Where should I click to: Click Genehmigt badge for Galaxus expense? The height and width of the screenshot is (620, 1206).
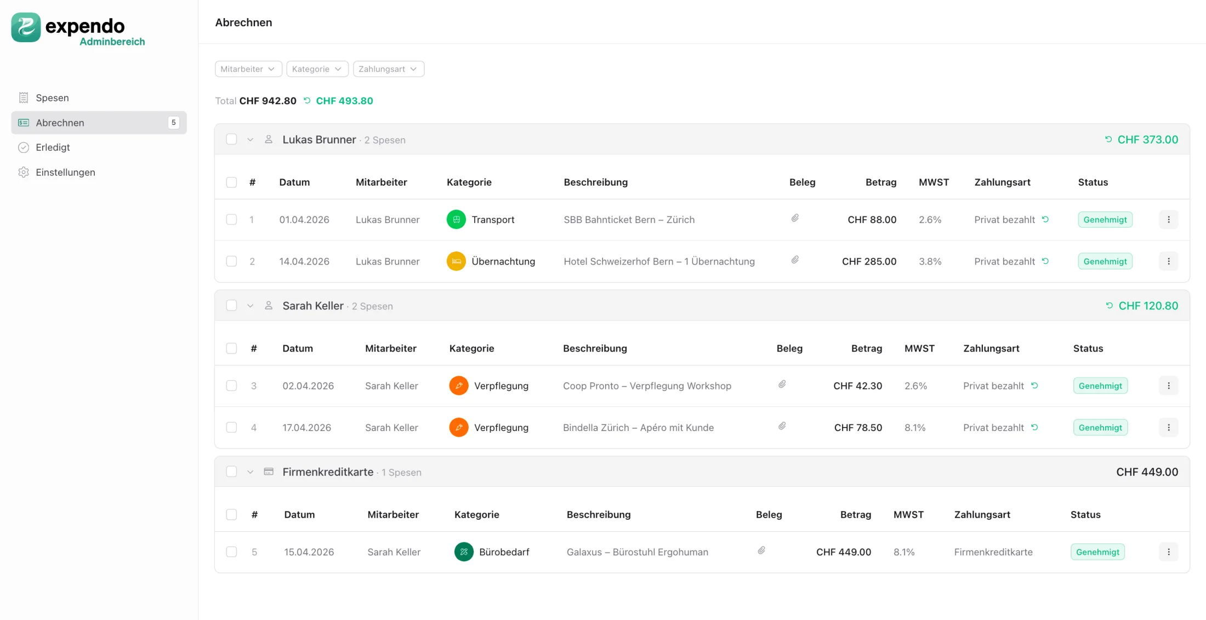pos(1097,552)
